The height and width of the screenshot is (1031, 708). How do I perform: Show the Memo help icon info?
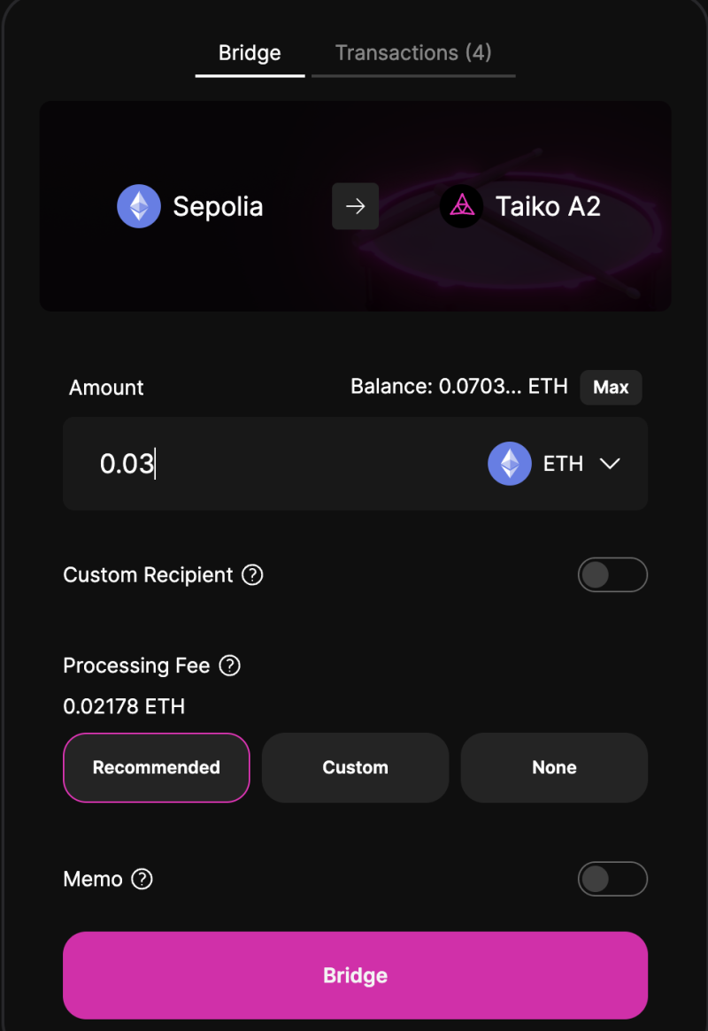[x=142, y=880]
